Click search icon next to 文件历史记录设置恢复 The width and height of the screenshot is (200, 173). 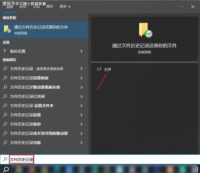5,78
